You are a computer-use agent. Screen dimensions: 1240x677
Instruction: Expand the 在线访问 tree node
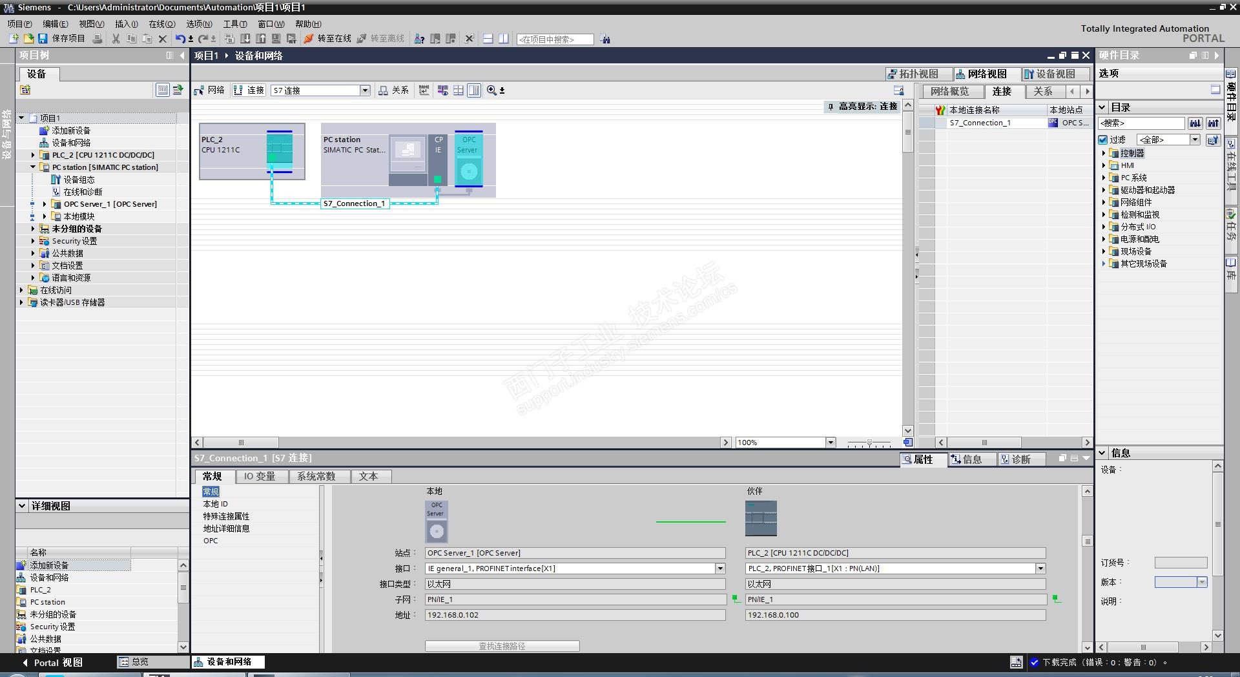(21, 290)
